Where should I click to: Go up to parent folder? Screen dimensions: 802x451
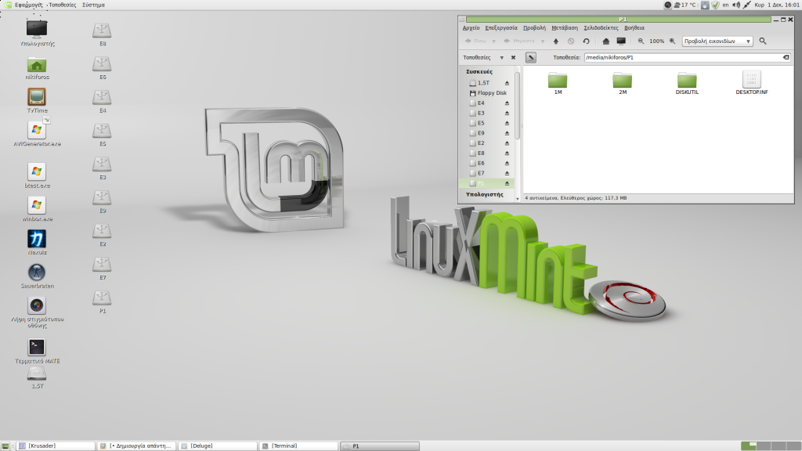556,41
